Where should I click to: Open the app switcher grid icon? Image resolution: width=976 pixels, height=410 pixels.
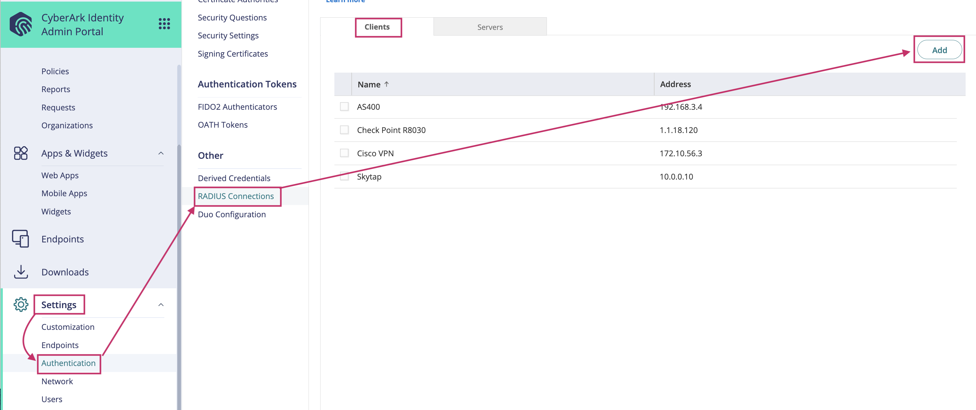[x=164, y=24]
